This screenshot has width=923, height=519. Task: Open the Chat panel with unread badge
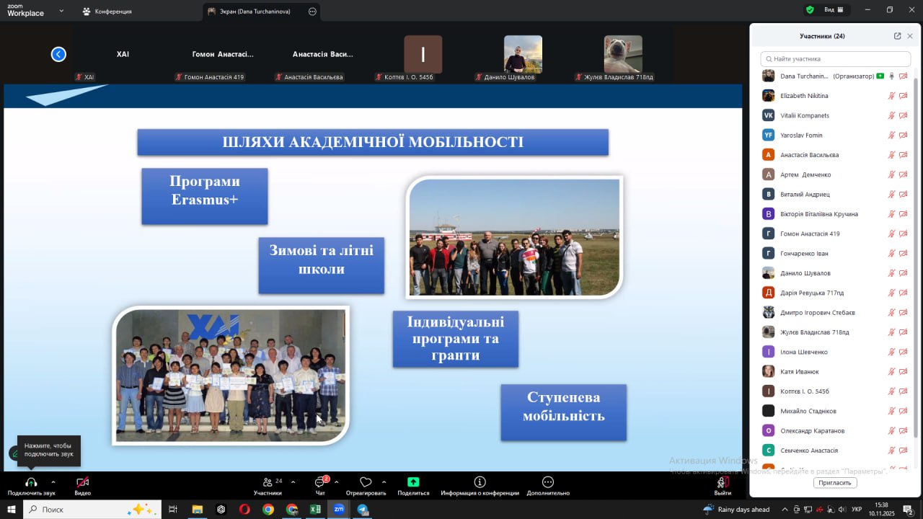tap(320, 482)
